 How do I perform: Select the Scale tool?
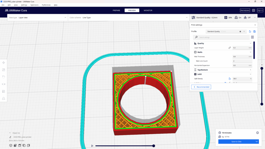[x=4, y=70]
